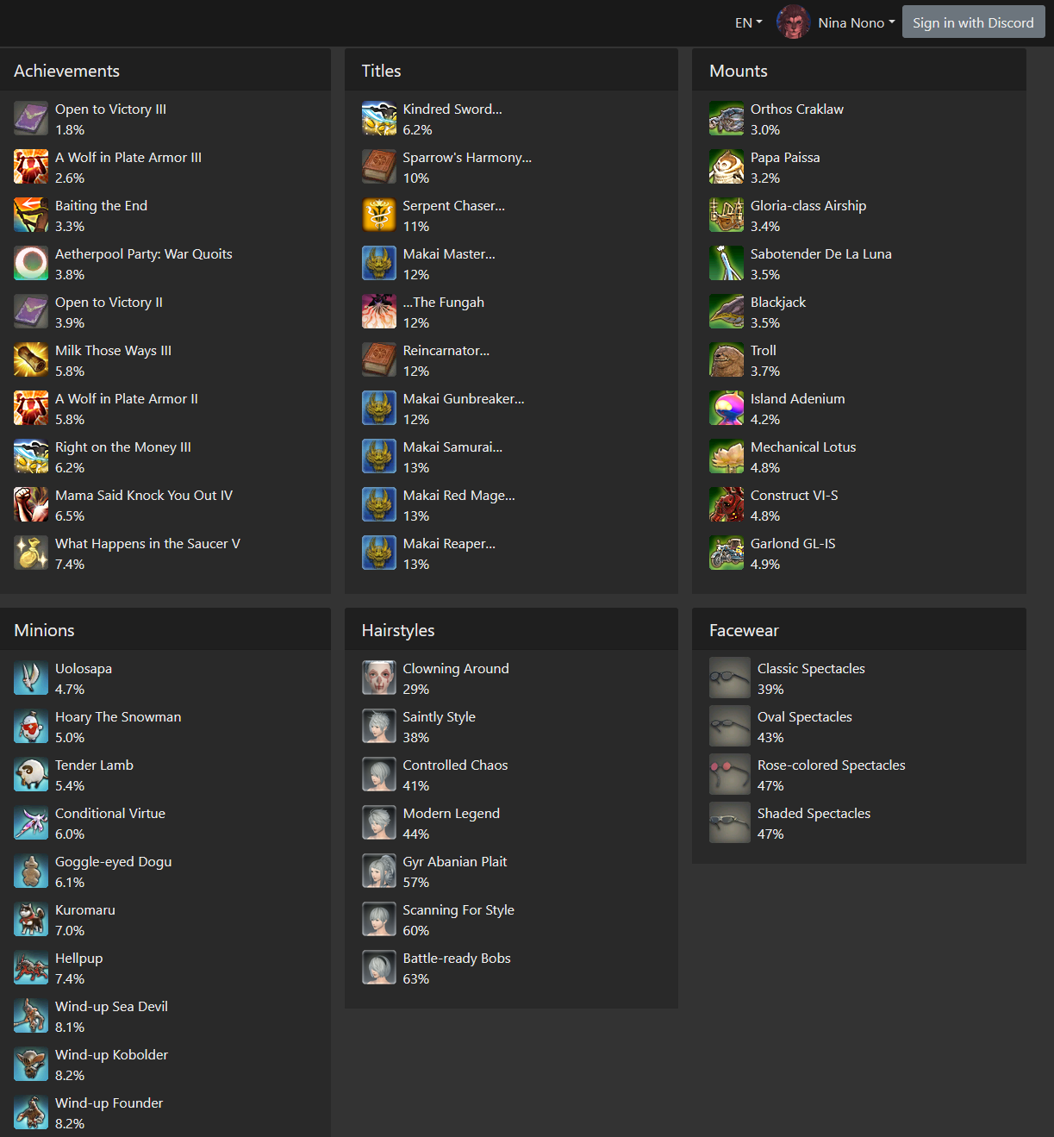Image resolution: width=1054 pixels, height=1137 pixels.
Task: Click the Wind-up Sea Devil minion name
Action: [x=111, y=1007]
